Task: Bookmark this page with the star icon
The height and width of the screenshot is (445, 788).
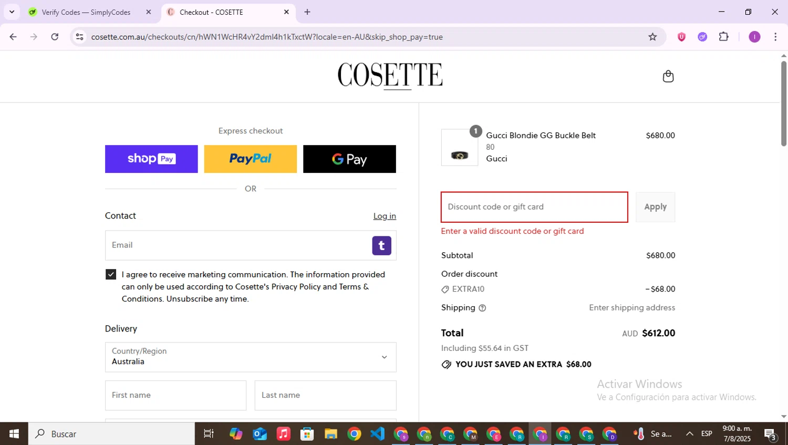Action: 652,37
